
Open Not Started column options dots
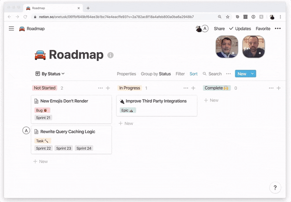100,88
